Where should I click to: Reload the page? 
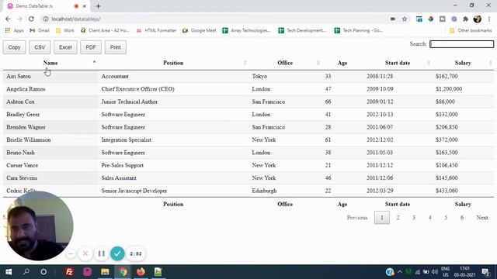[31, 19]
